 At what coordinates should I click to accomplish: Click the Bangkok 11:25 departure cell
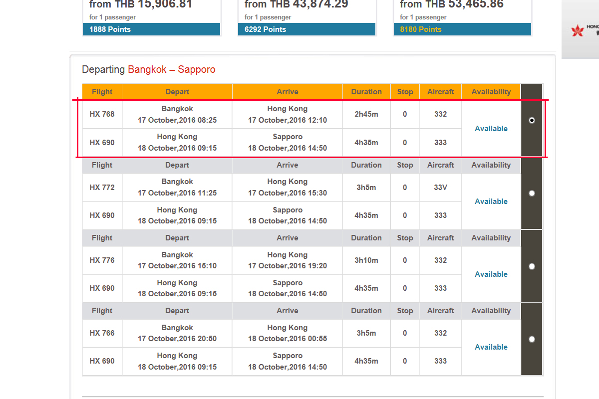tap(177, 188)
